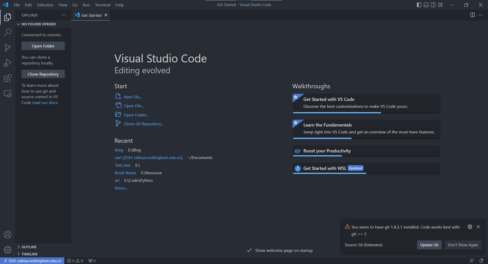This screenshot has width=488, height=264.
Task: Open Boost your Productivity walkthrough
Action: click(x=366, y=151)
